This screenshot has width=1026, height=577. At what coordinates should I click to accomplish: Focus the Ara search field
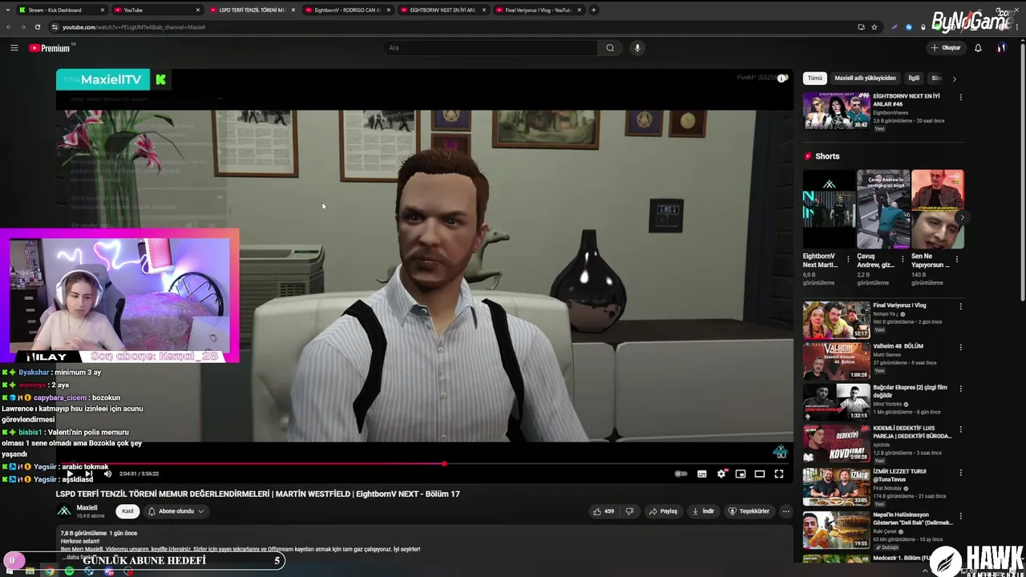[x=491, y=48]
